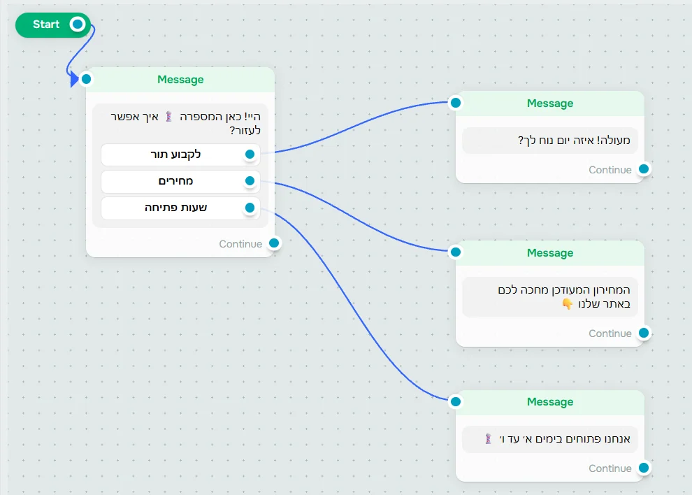The width and height of the screenshot is (692, 495).
Task: Click output dot on the לקבוע תור button
Action: [250, 154]
